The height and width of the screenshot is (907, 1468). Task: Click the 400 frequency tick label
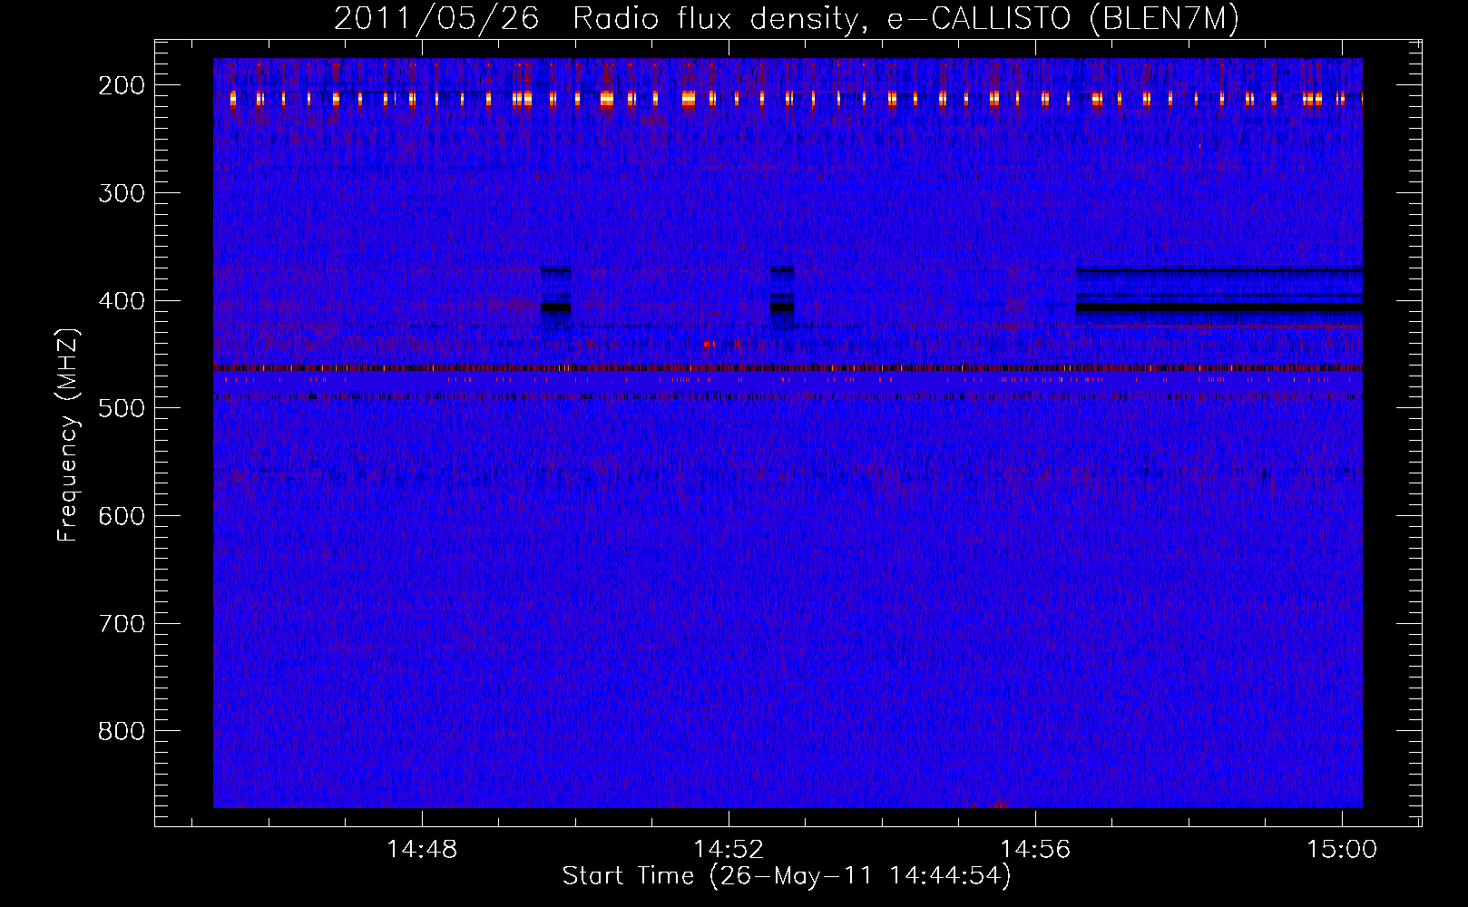[x=122, y=301]
